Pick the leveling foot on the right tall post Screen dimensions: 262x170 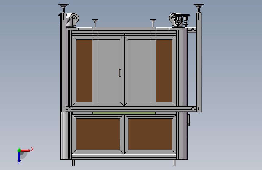(x=199, y=8)
